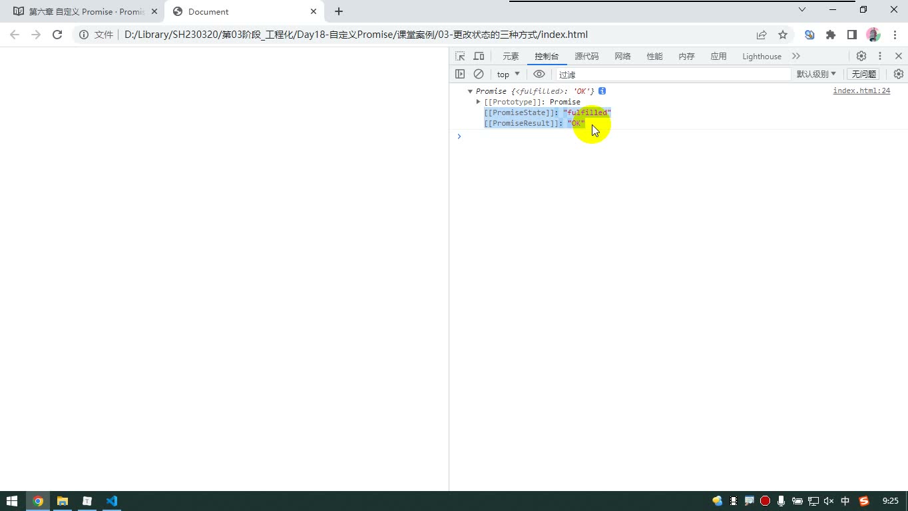Open the index.html:24 source link

click(861, 91)
